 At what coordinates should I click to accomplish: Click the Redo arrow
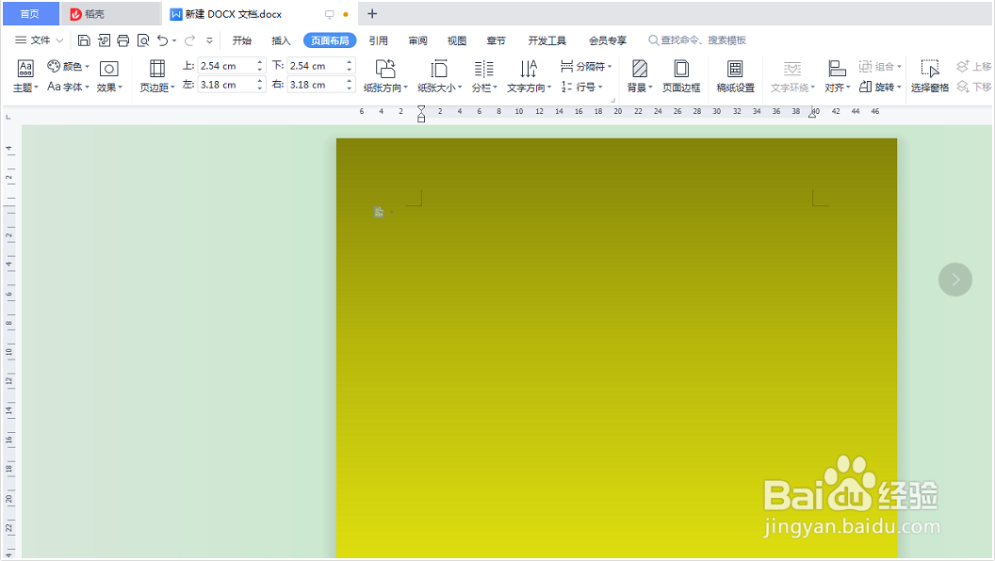[189, 40]
